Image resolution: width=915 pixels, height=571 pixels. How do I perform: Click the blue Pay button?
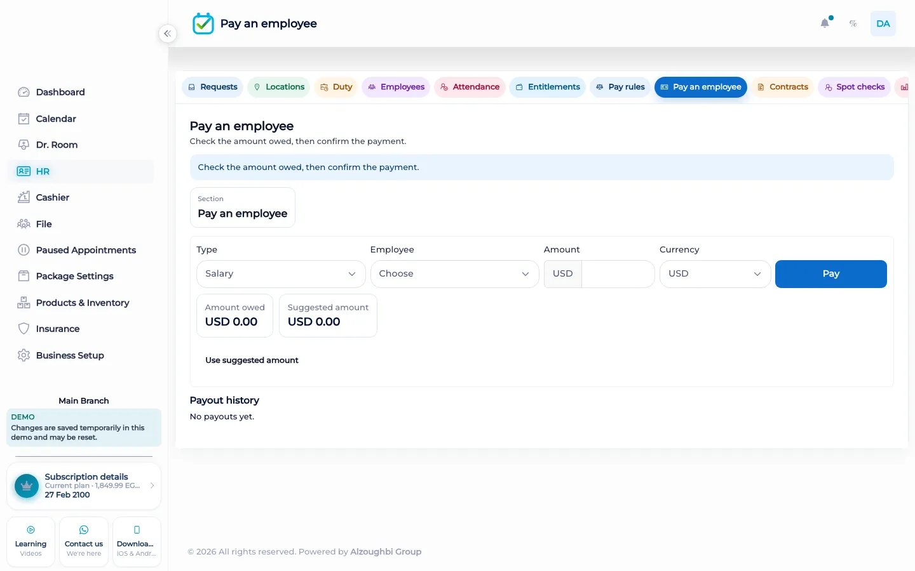tap(831, 274)
